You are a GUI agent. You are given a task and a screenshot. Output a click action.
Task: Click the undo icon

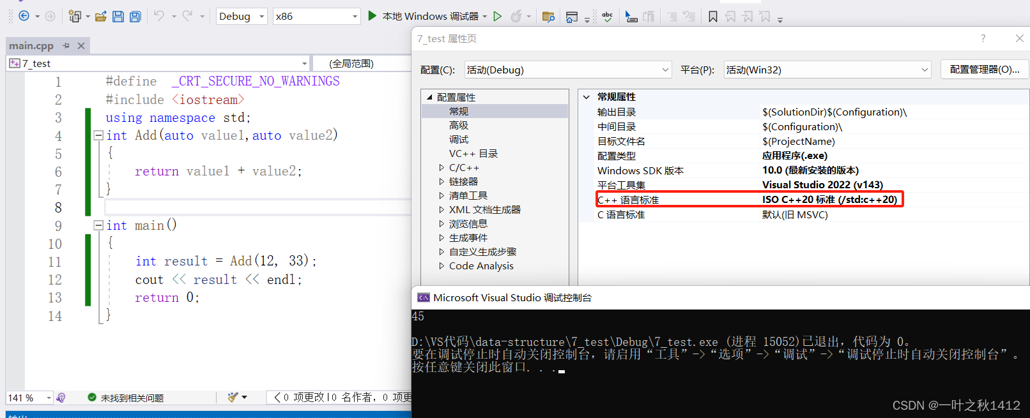[159, 16]
